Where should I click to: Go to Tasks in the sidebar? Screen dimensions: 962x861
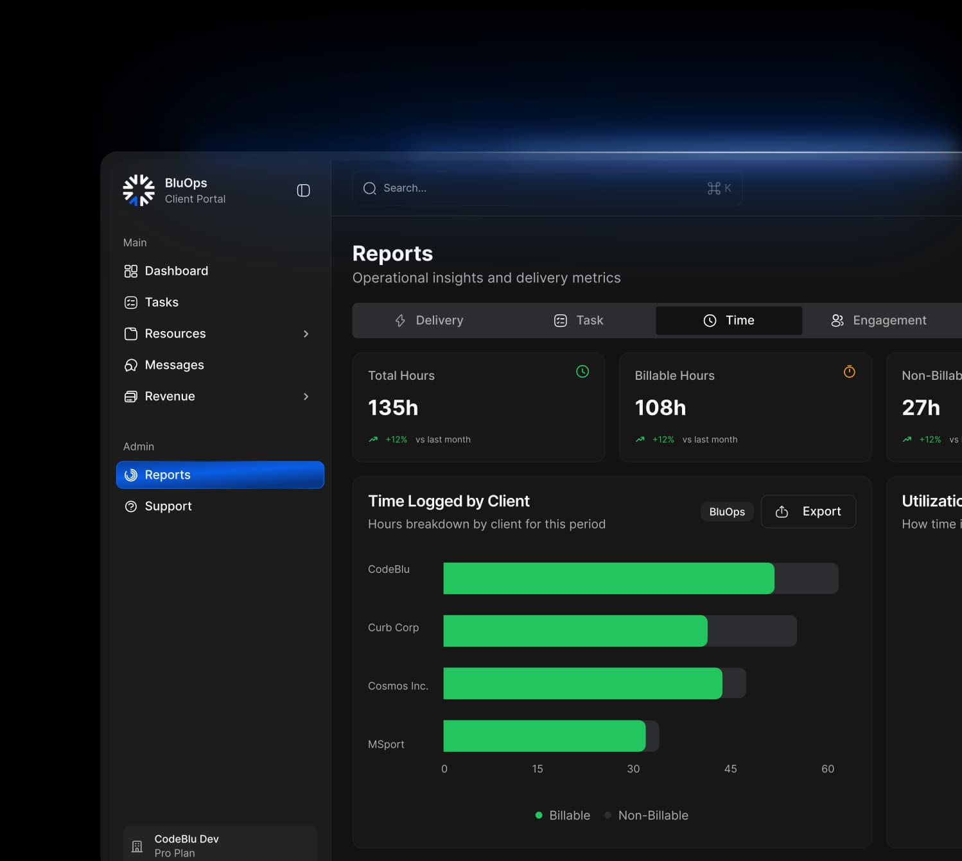(x=220, y=302)
